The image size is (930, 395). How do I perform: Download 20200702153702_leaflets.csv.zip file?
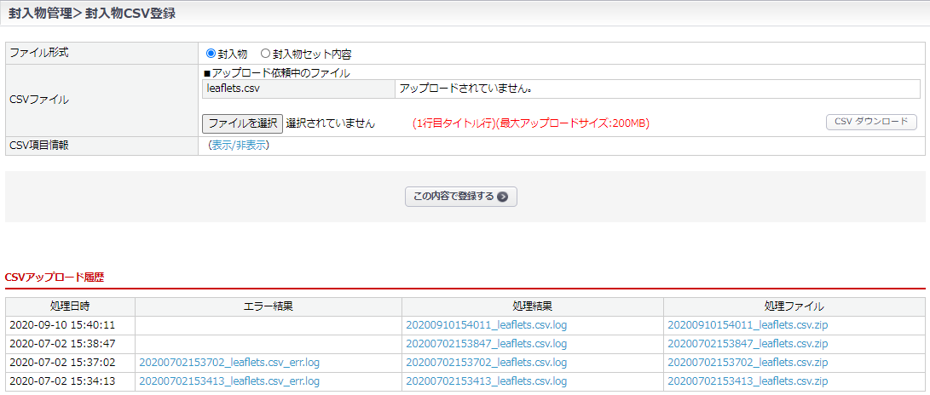748,363
